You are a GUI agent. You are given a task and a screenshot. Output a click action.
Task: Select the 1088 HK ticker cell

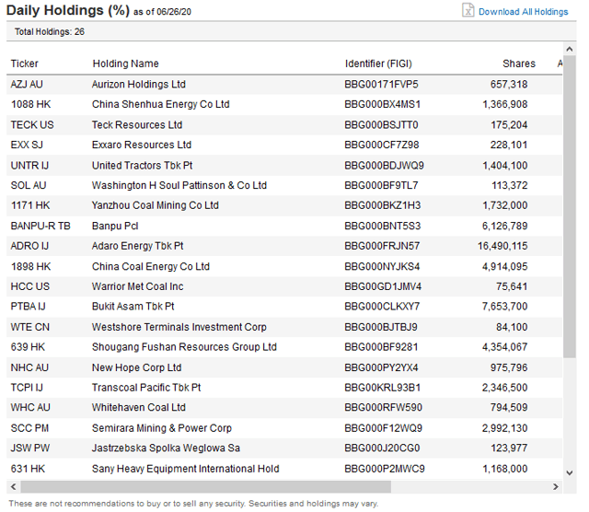[x=30, y=104]
